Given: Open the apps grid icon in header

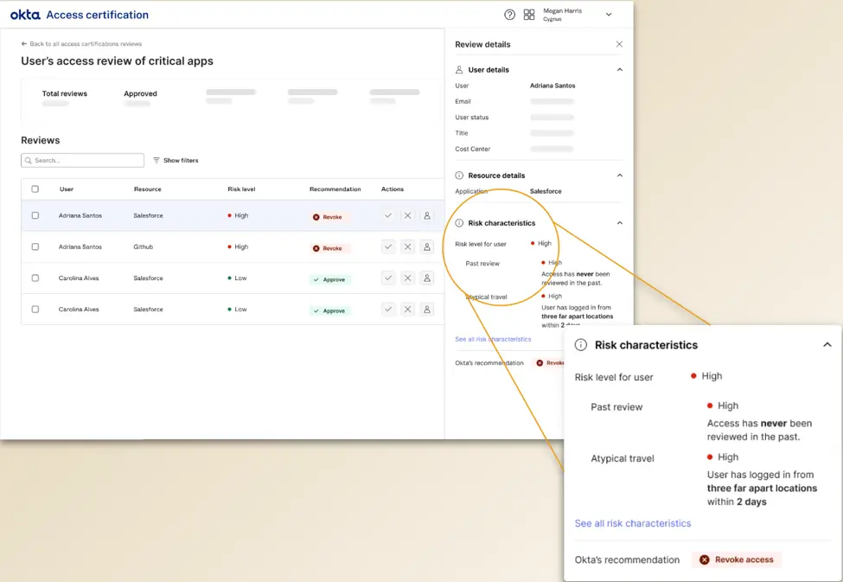Looking at the screenshot, I should tap(529, 15).
